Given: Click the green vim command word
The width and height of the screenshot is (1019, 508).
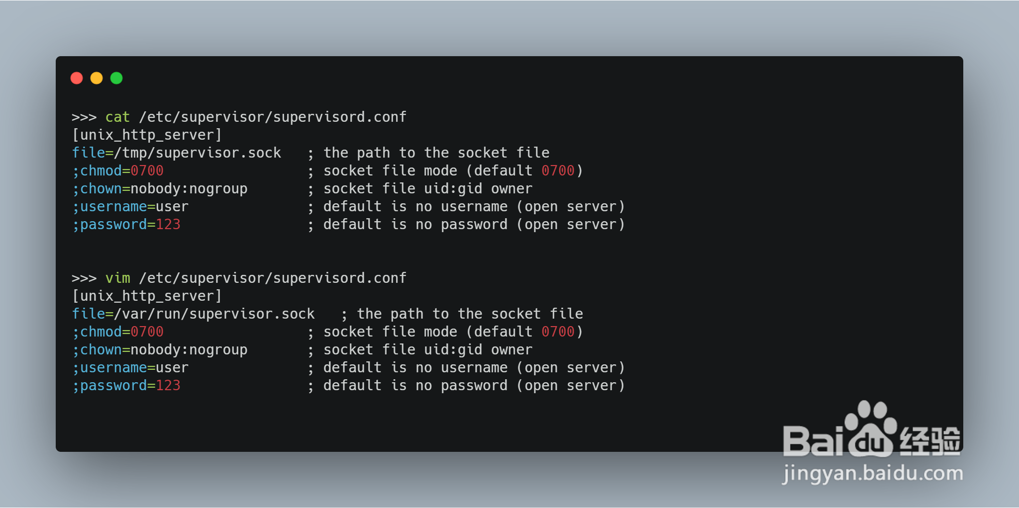Looking at the screenshot, I should [117, 278].
